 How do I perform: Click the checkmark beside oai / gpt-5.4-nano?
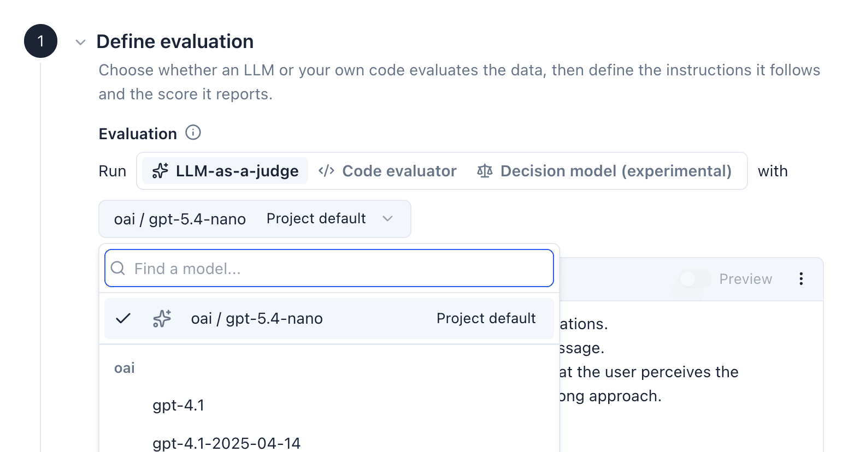click(x=123, y=318)
